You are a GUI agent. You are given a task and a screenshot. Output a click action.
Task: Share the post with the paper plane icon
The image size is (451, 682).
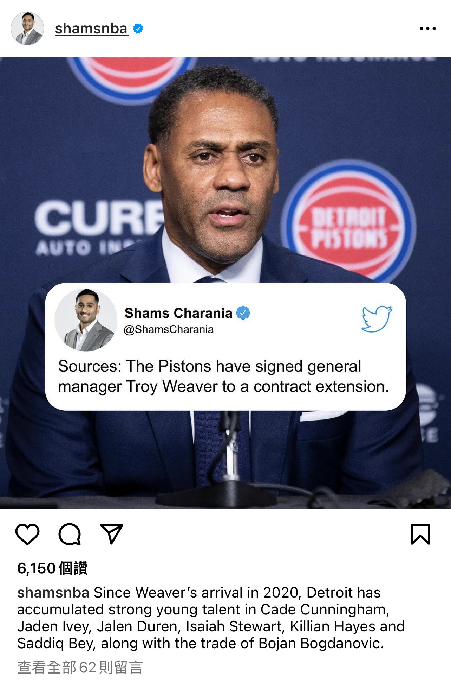point(112,534)
